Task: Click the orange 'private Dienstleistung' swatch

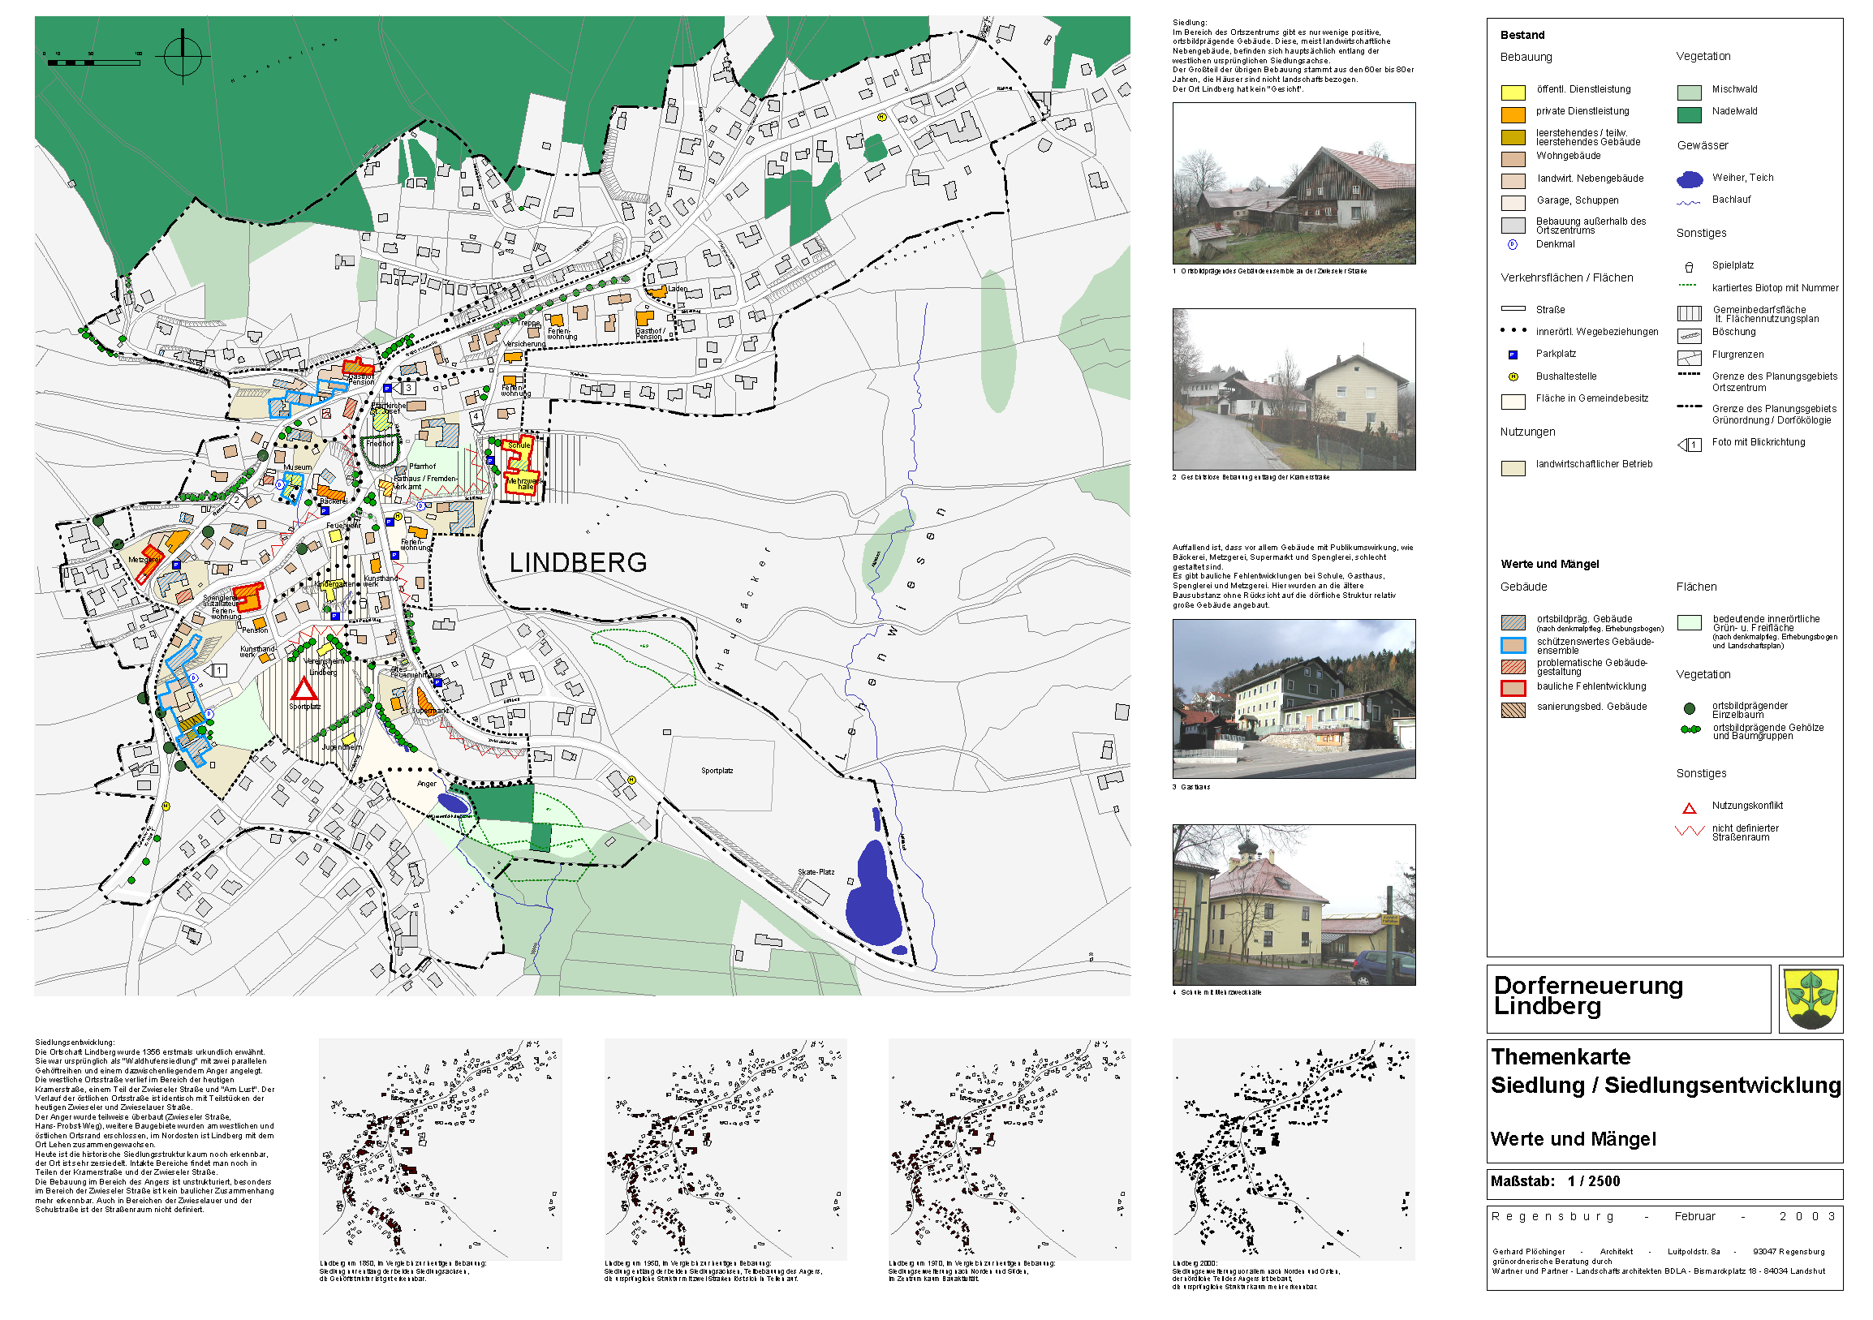Action: (x=1513, y=114)
